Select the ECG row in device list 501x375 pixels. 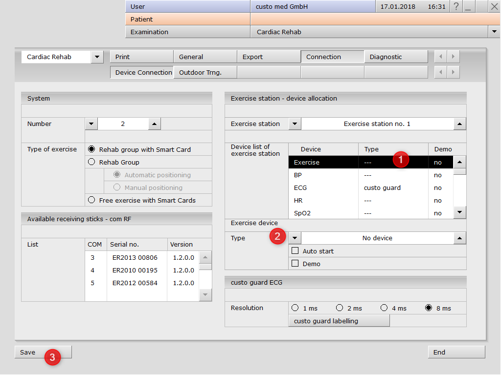click(x=371, y=188)
